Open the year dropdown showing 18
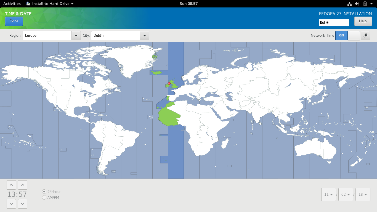 363,194
